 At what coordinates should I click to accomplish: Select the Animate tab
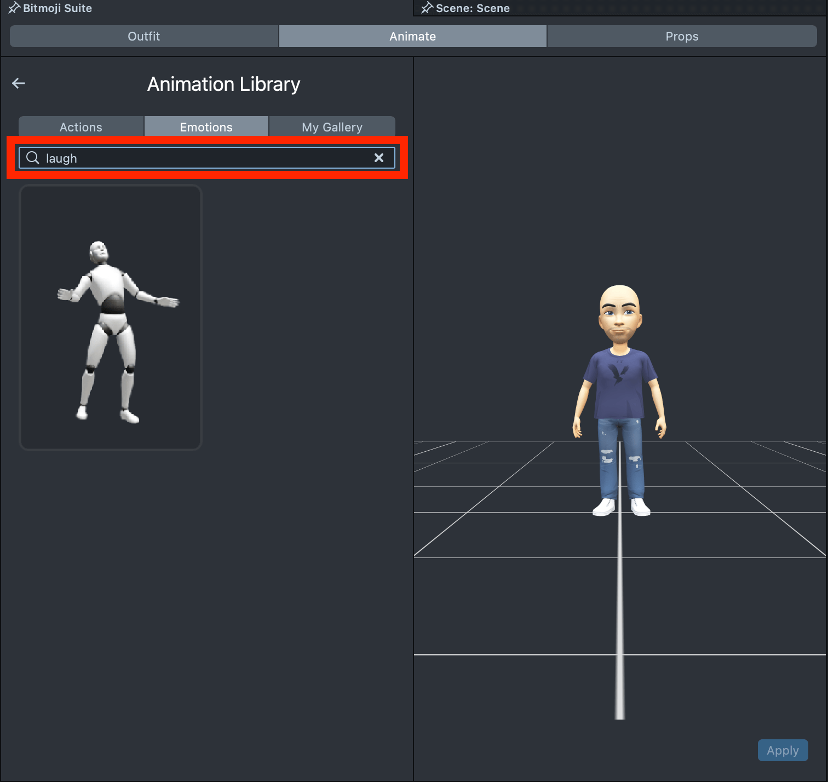pyautogui.click(x=412, y=36)
